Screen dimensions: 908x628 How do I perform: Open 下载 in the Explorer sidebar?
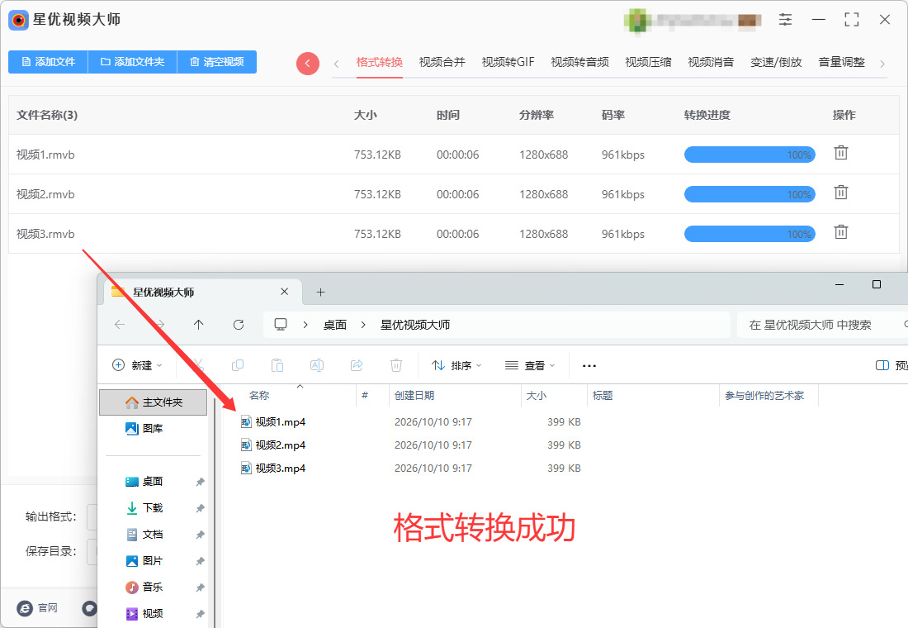point(153,508)
